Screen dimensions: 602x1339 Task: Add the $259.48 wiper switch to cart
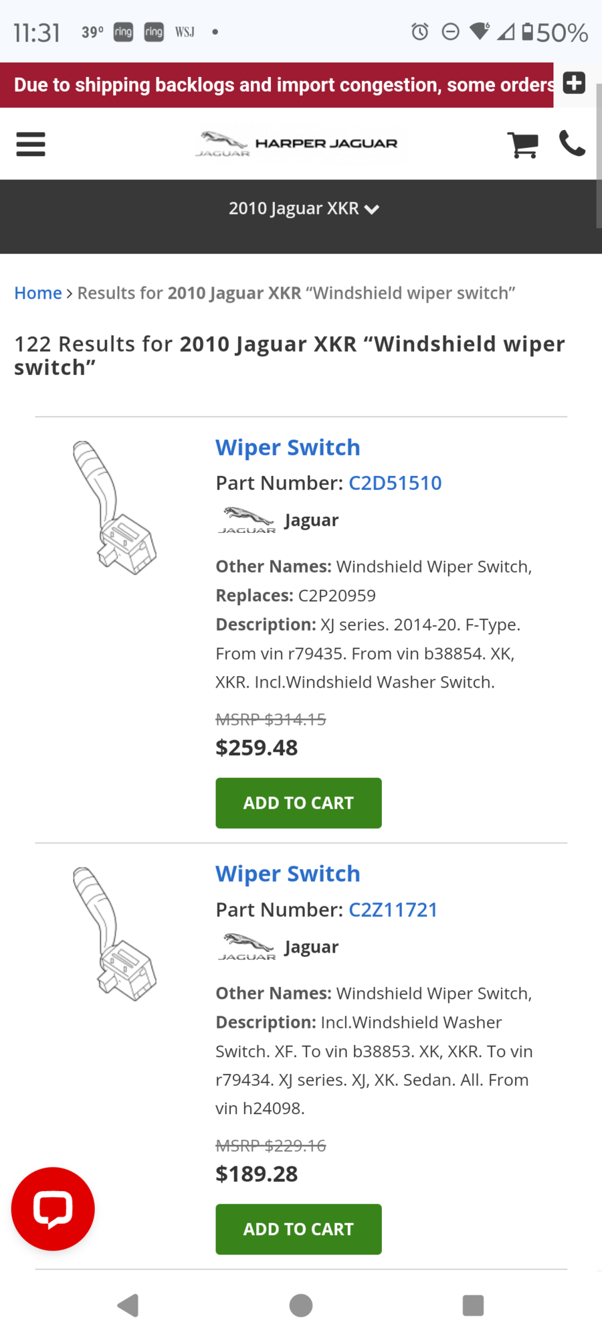point(298,803)
